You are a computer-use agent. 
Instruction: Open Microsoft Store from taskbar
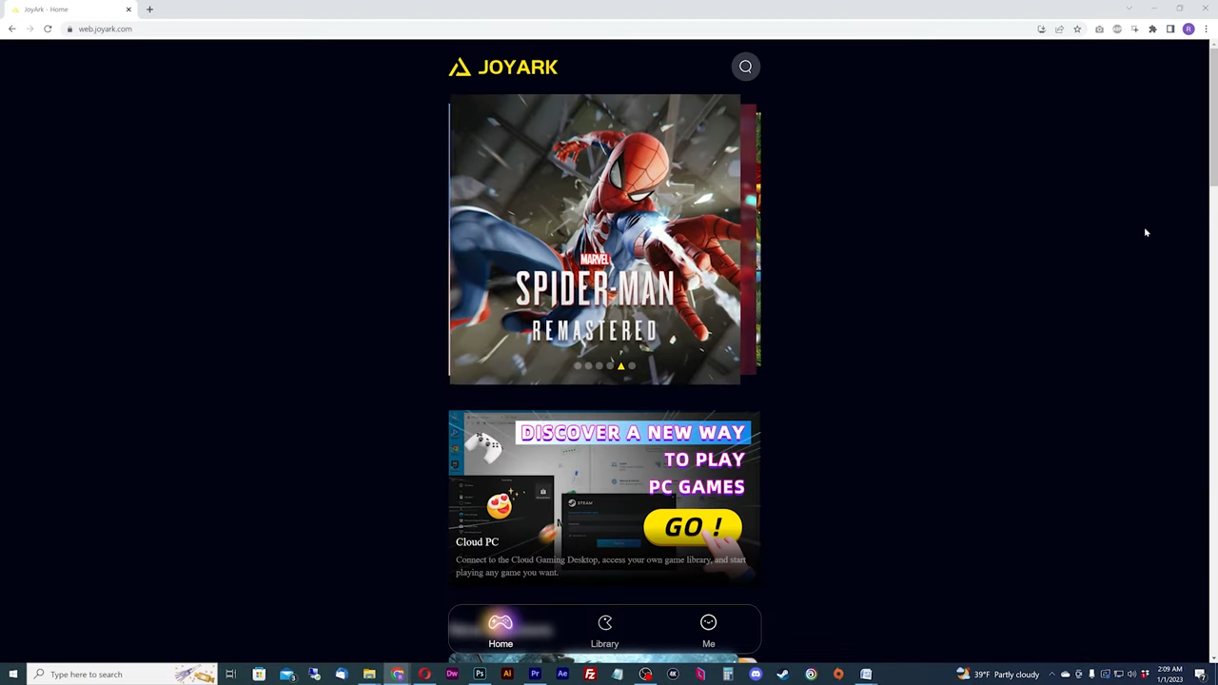pyautogui.click(x=259, y=675)
